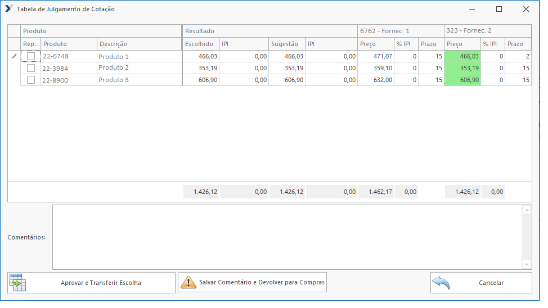The height and width of the screenshot is (308, 548).
Task: Select the Escolhido column header
Action: click(200, 44)
